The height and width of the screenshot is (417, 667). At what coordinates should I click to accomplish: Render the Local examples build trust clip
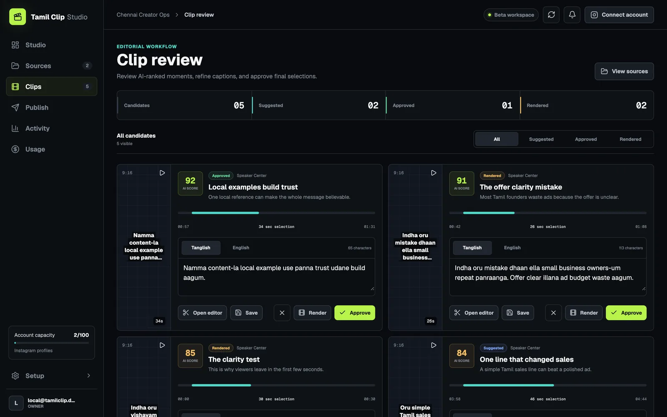(x=312, y=313)
